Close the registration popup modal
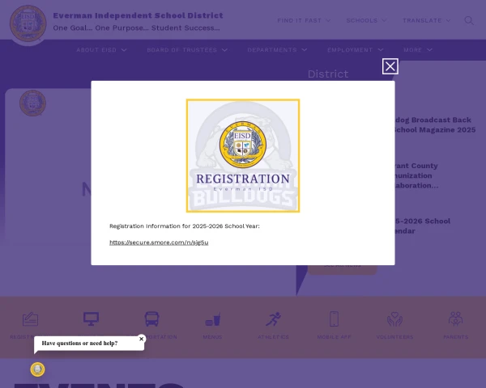Image resolution: width=486 pixels, height=388 pixels. [390, 66]
